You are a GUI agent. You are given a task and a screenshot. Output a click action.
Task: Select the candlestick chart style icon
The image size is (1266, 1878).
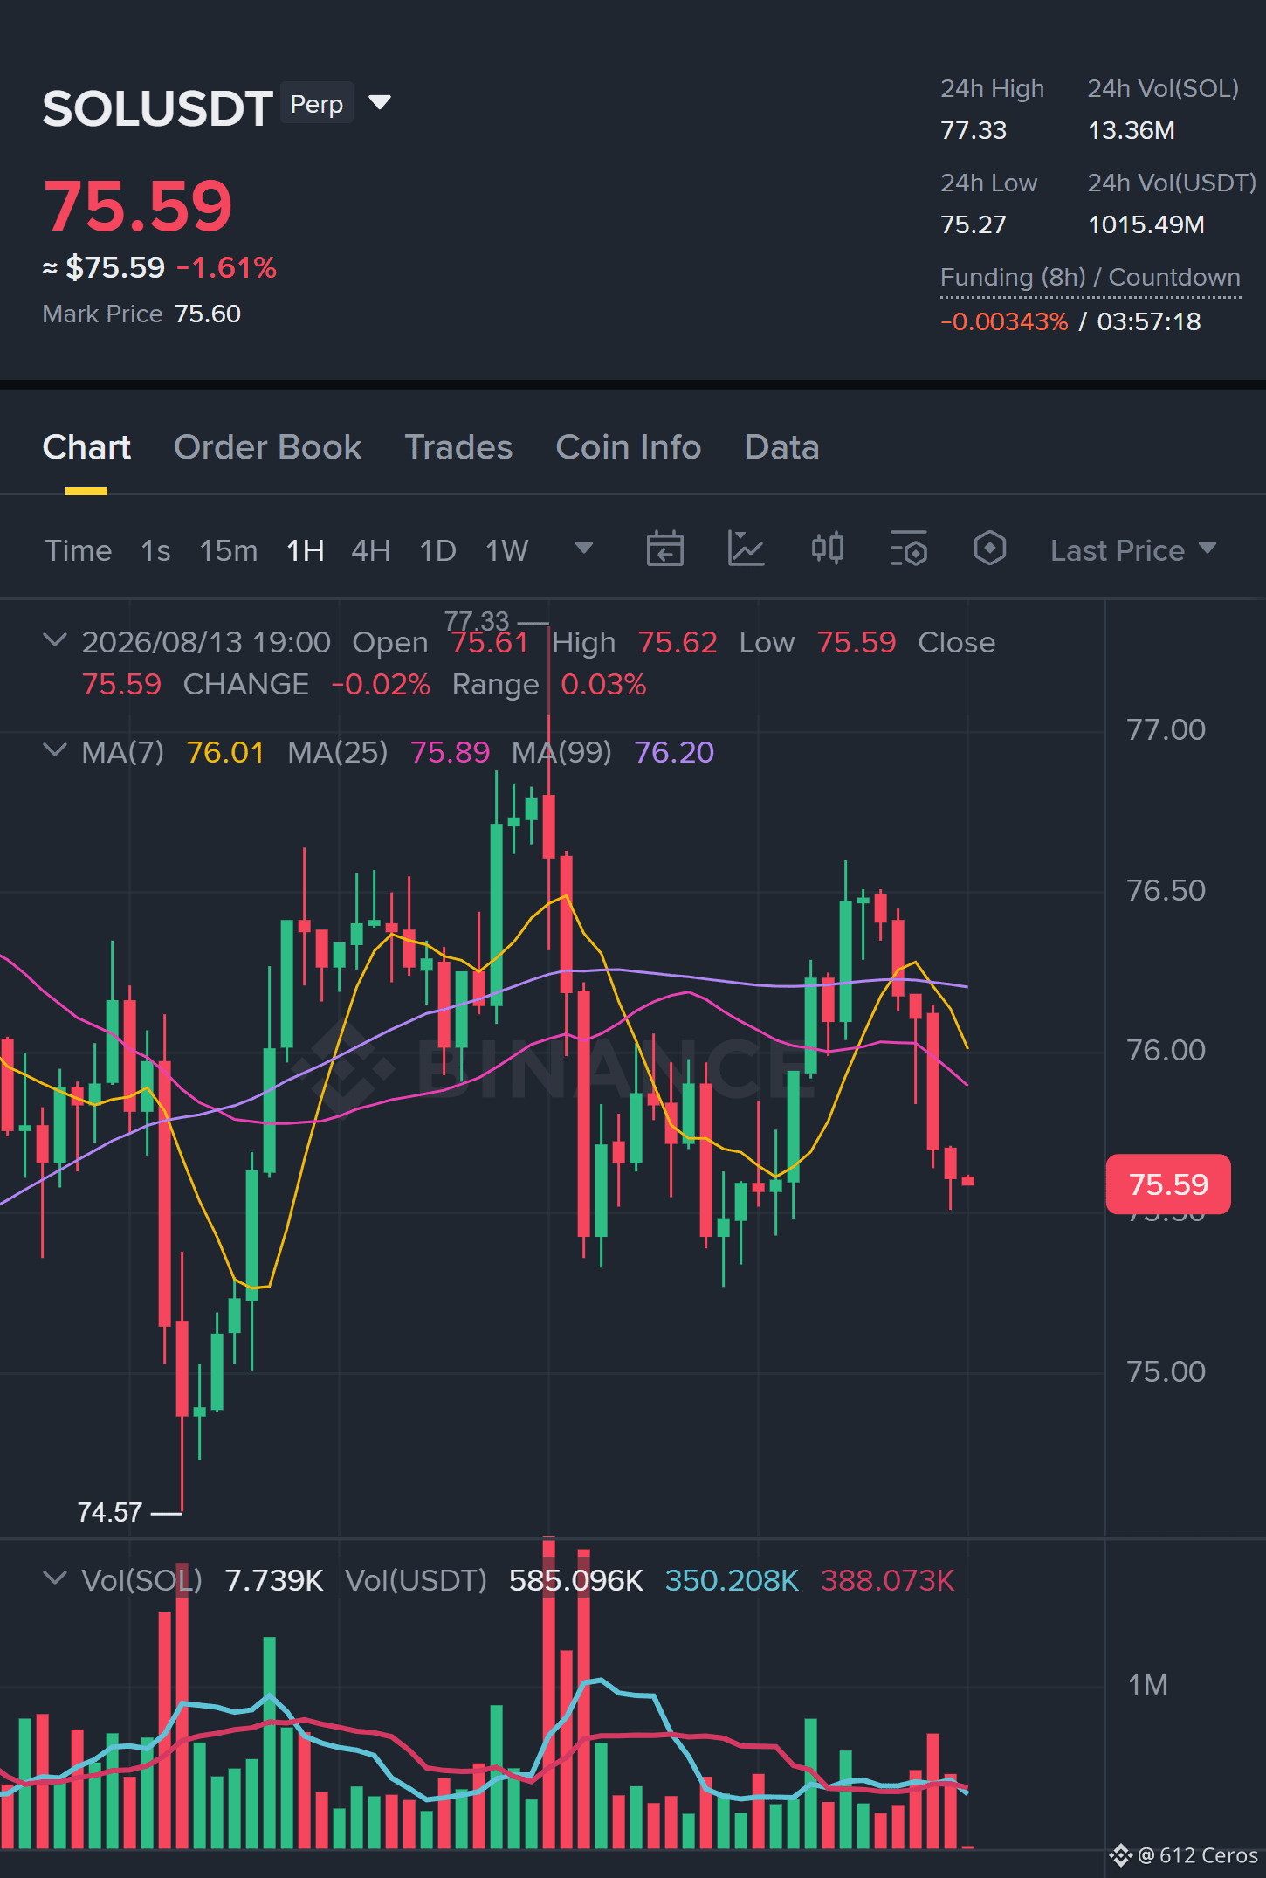click(x=827, y=549)
